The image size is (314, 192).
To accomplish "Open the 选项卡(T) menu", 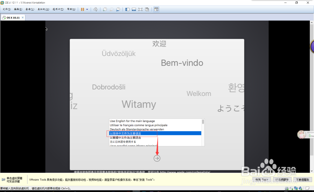I will 58,9.
